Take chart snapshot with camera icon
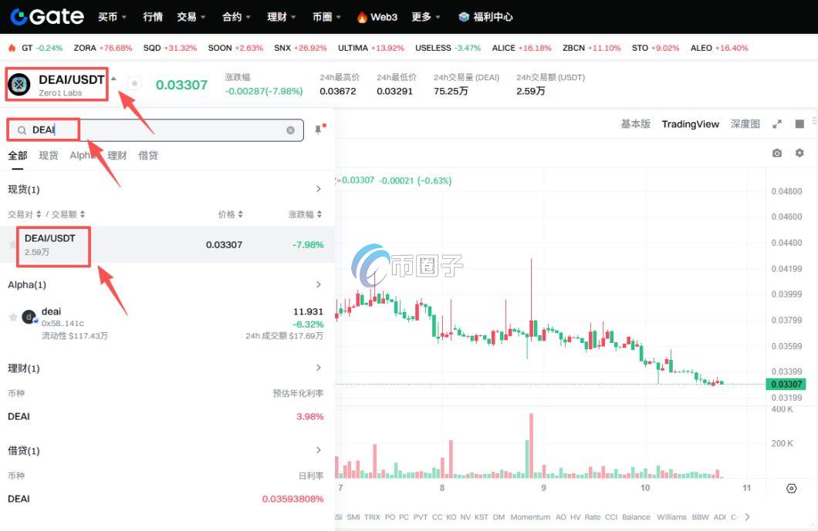 pos(776,153)
